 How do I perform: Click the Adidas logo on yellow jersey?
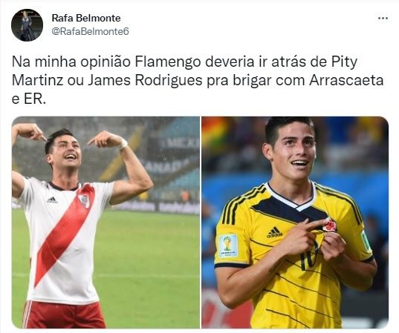point(275,232)
